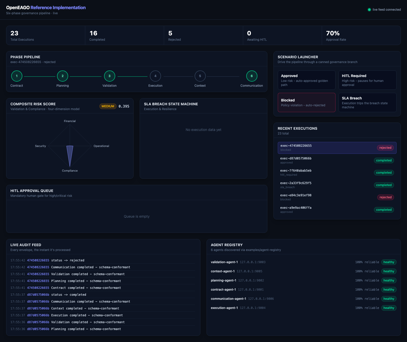Viewport: 407px width, 342px height.
Task: Click rejected badge on exec-474508226655
Action: coord(385,148)
